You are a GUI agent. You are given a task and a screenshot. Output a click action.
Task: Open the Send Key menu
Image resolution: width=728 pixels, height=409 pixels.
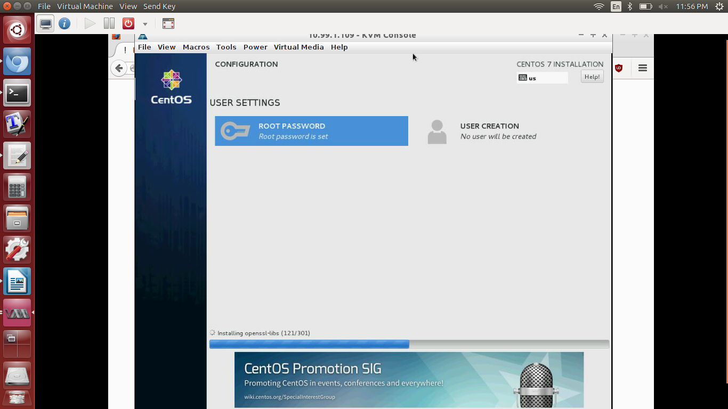[x=159, y=6]
